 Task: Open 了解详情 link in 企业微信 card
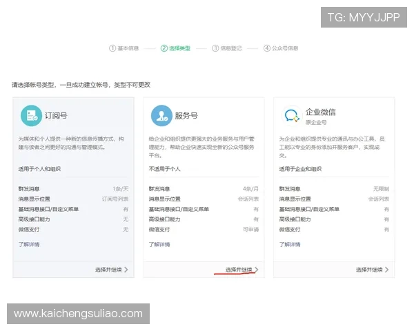point(290,244)
